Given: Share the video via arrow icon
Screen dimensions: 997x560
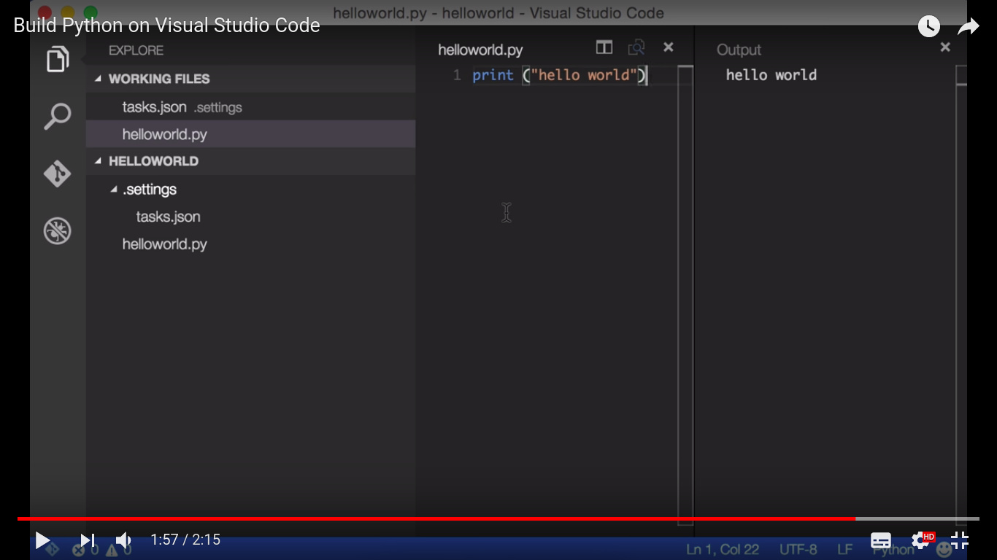Looking at the screenshot, I should (x=968, y=27).
